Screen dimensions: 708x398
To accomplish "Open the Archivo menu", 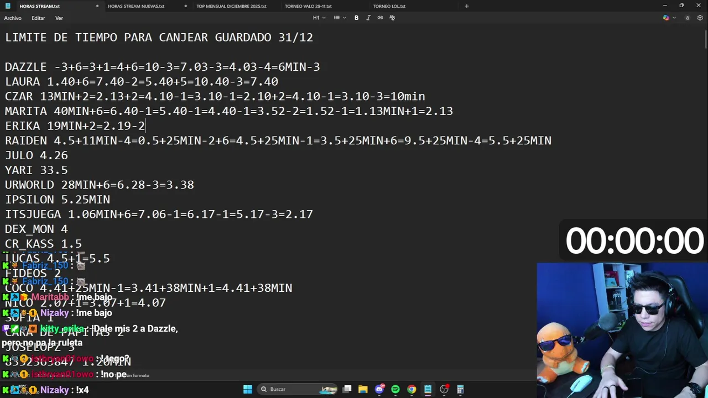I will pyautogui.click(x=13, y=18).
